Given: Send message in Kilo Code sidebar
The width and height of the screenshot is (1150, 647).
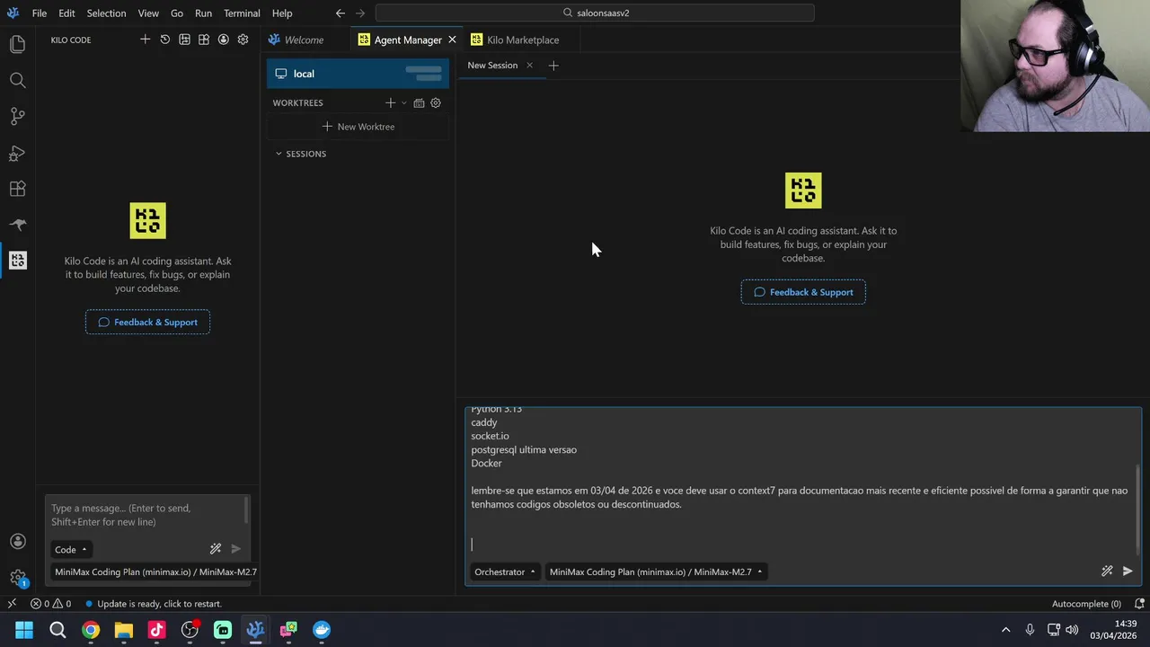Looking at the screenshot, I should [235, 548].
